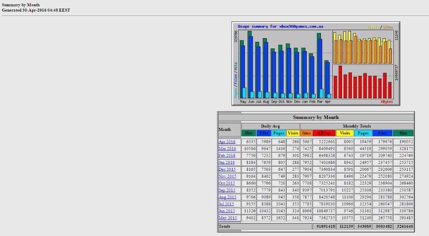
Task: Open the Jul 2015 monthly report link
Action: pos(226,204)
